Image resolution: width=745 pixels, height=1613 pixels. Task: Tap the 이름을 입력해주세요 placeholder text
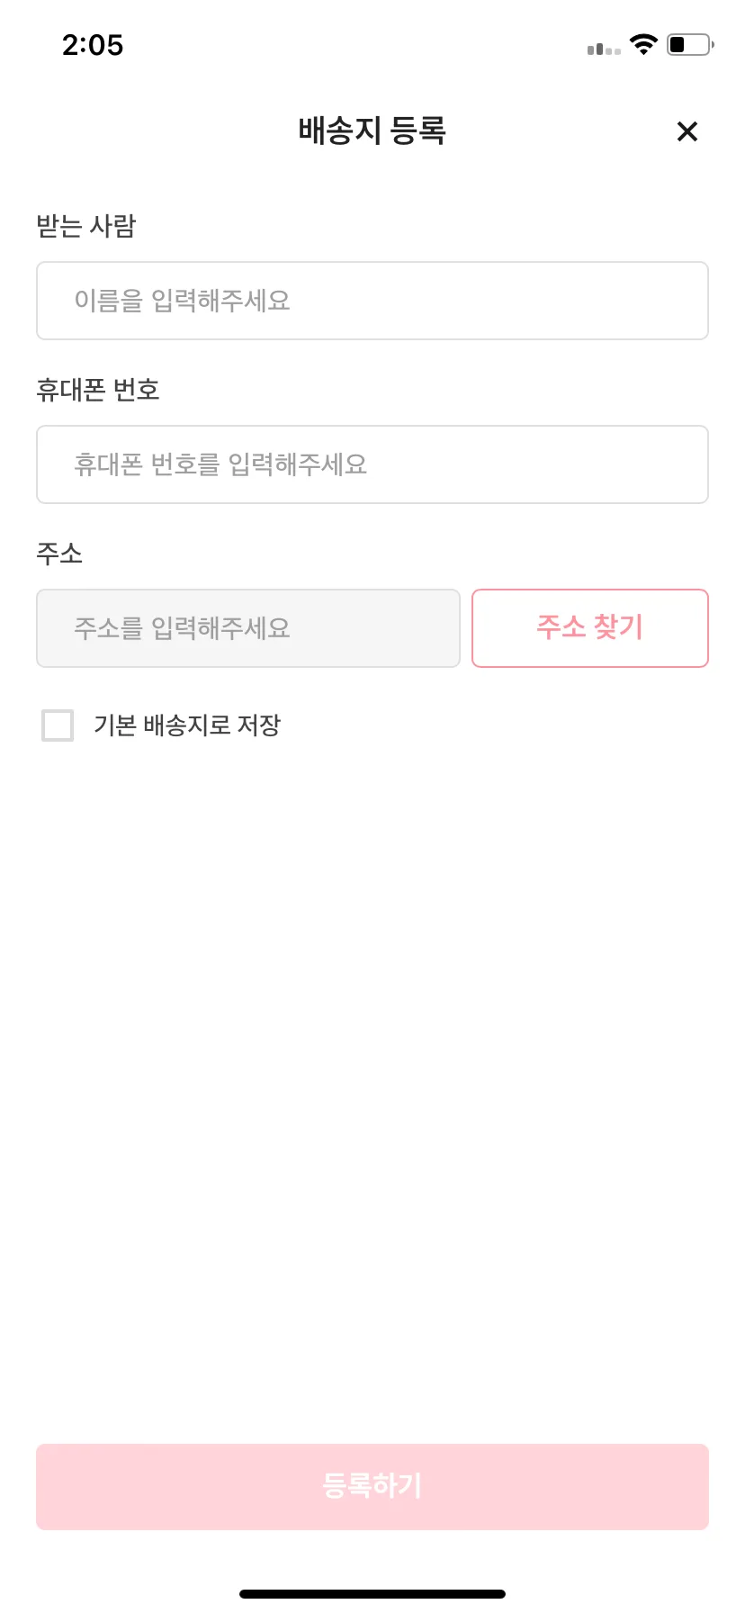click(x=183, y=301)
